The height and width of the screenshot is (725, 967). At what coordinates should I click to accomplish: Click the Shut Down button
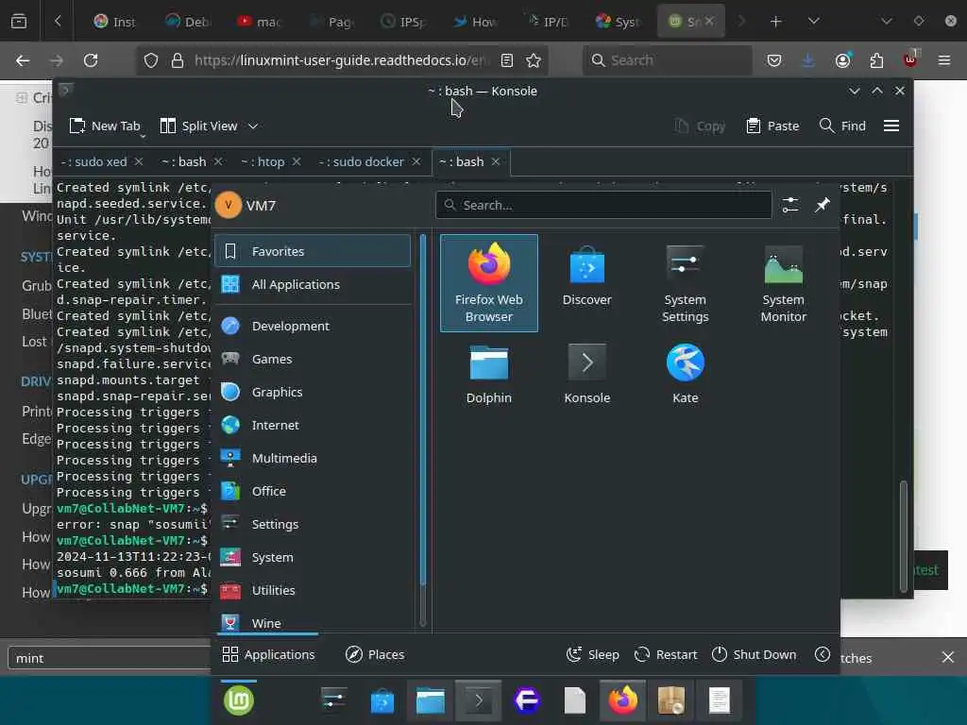click(x=754, y=655)
